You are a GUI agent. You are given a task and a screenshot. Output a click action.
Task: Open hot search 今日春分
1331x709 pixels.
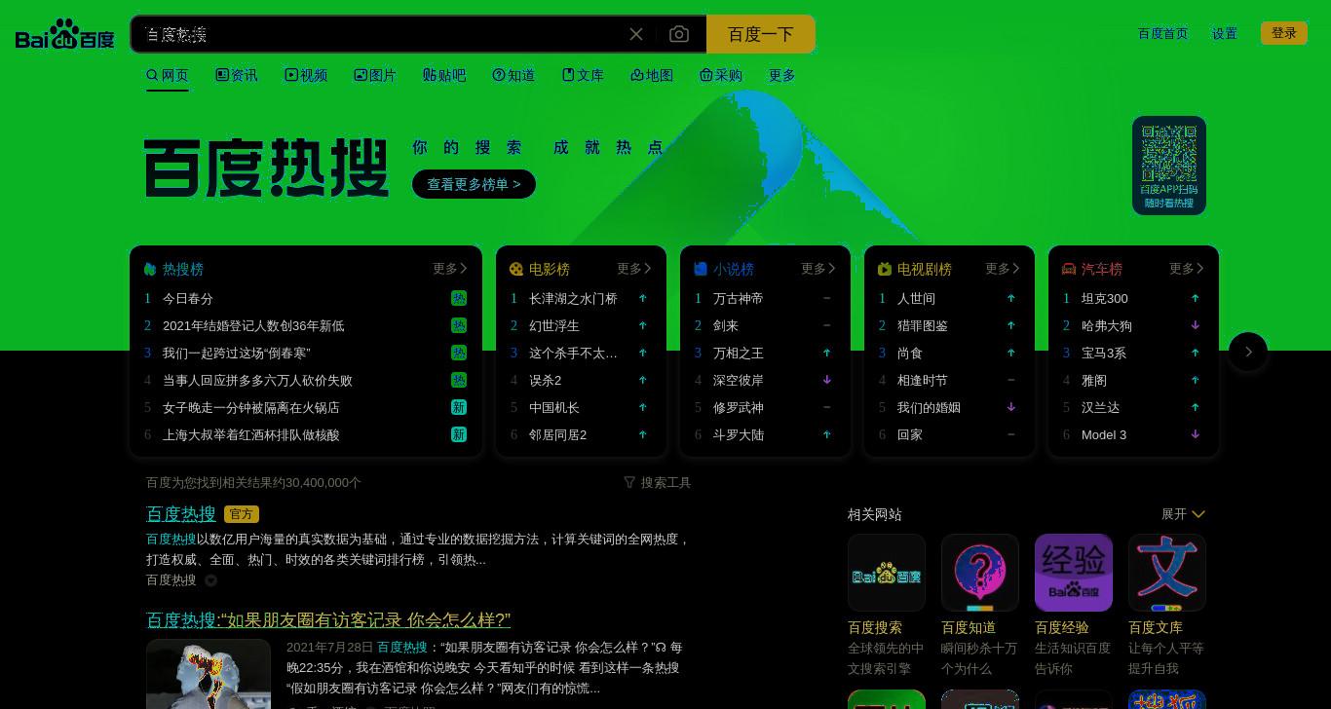click(187, 298)
